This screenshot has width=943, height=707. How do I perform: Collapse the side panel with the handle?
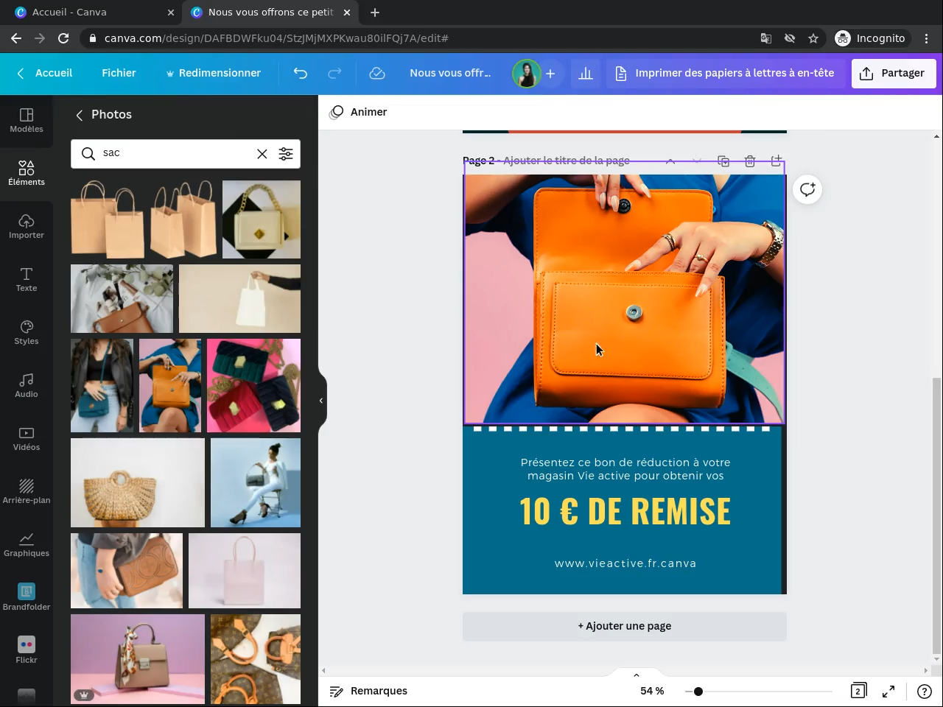coord(321,401)
